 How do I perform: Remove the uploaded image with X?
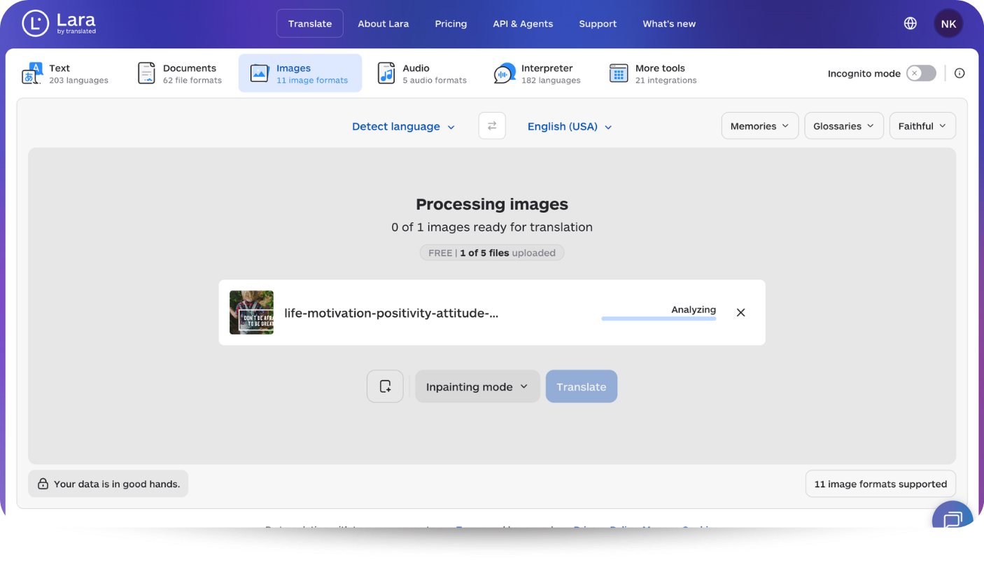point(740,312)
